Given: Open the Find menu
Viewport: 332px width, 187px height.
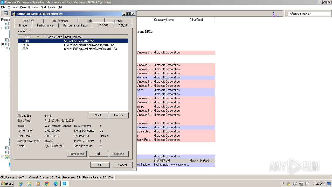Looking at the screenshot, I should 43,7.
